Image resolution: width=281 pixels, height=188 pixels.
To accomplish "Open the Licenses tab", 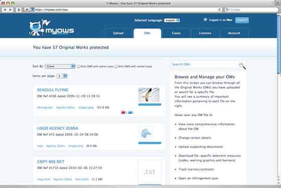I will (205, 33).
